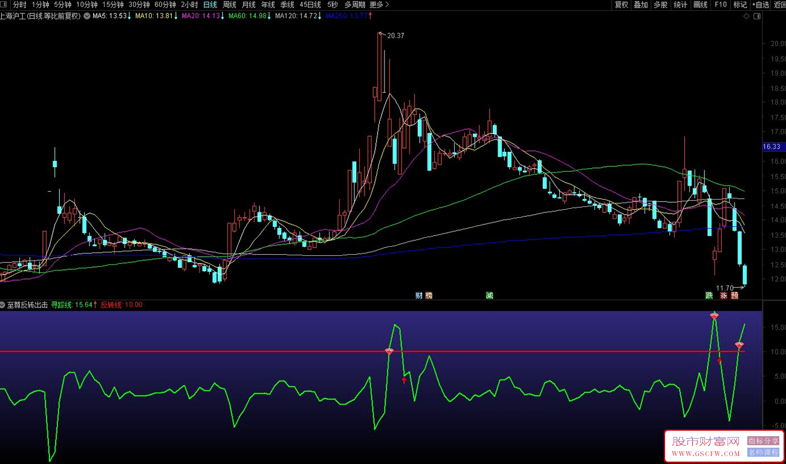The height and width of the screenshot is (464, 786).
Task: Click the signal marker at indicator peak
Action: click(714, 316)
